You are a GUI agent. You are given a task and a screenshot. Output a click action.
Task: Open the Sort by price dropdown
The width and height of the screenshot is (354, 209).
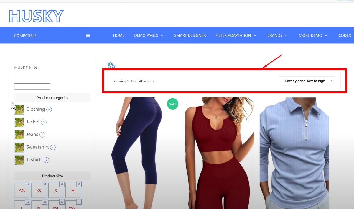tap(307, 81)
